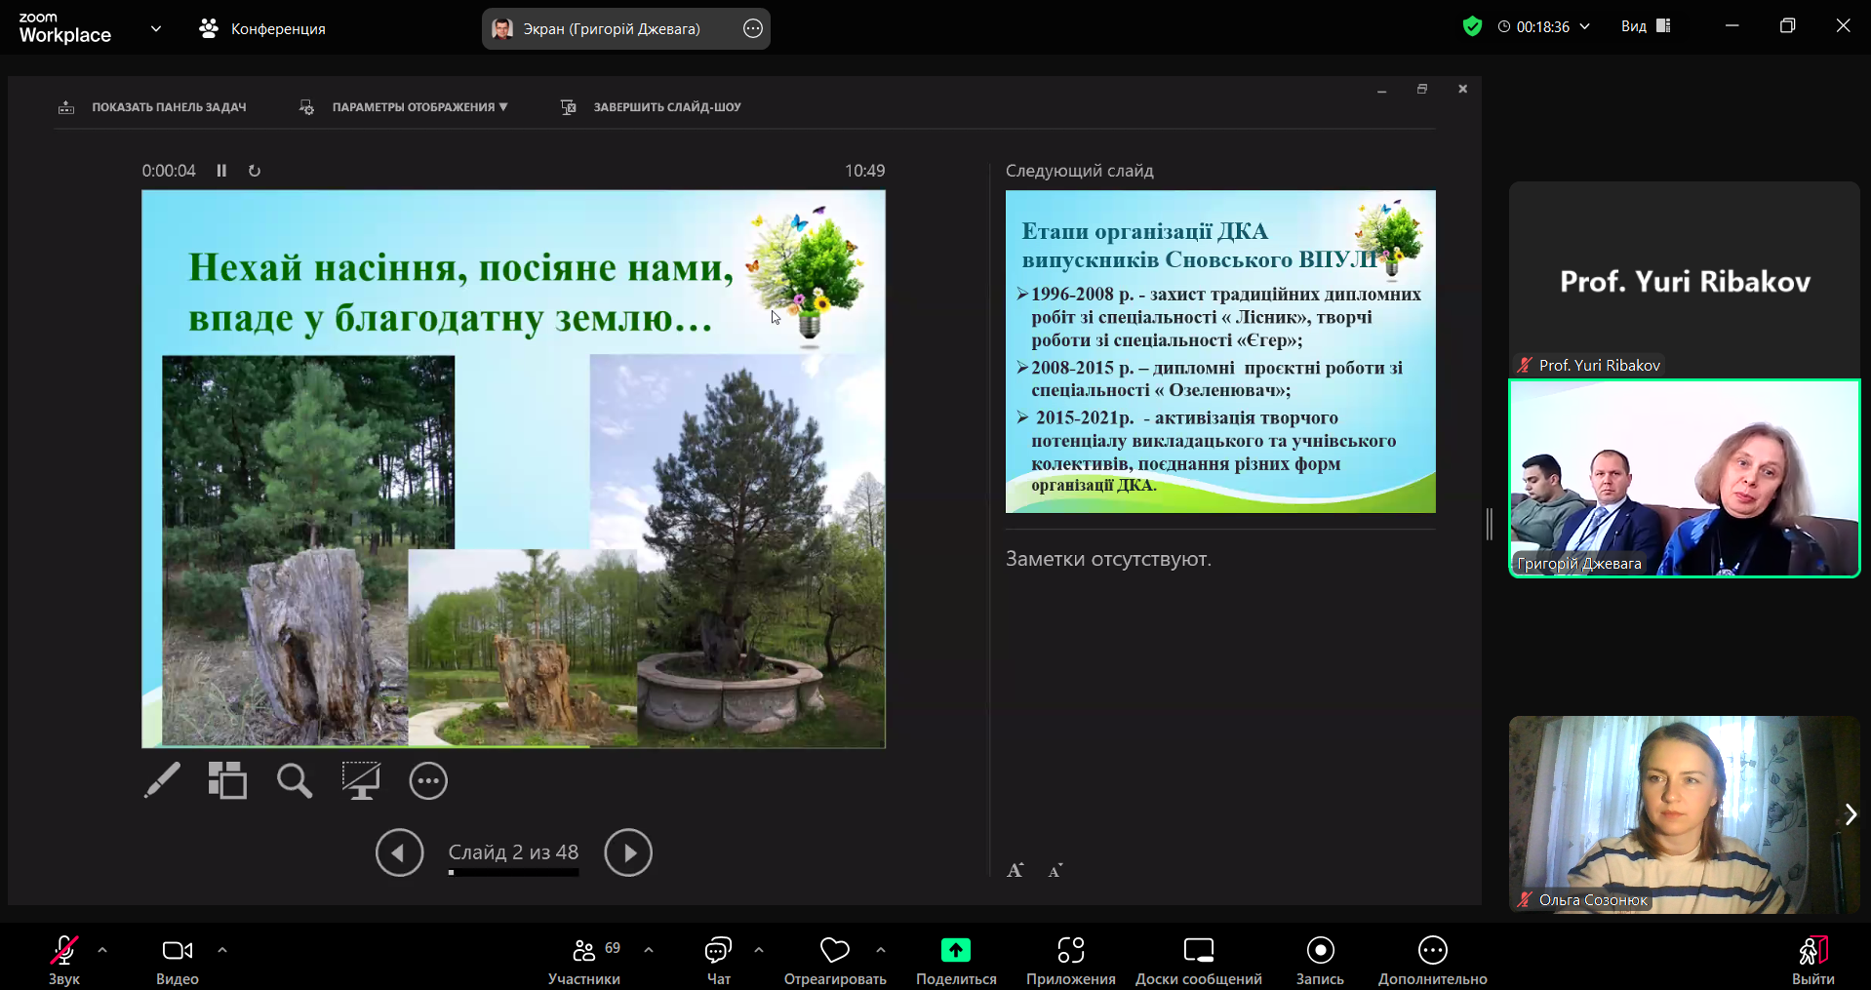The image size is (1871, 990).
Task: Click the panel divider handle beside video strip
Action: coord(1490,524)
